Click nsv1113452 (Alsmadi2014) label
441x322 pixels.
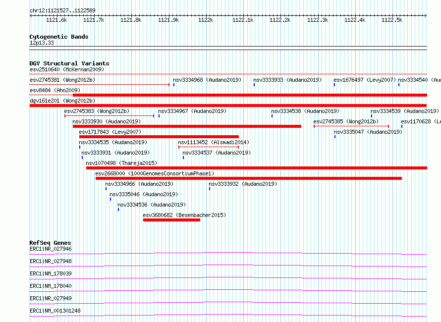(214, 142)
